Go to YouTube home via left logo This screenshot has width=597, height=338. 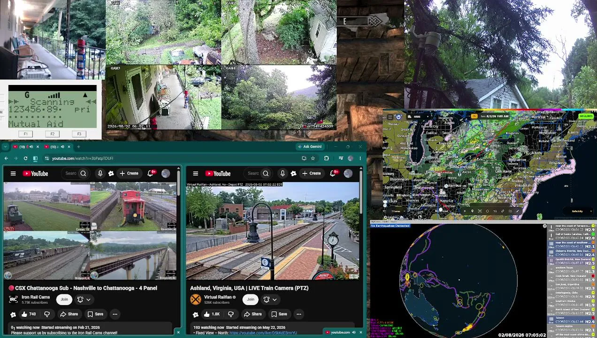click(x=35, y=174)
